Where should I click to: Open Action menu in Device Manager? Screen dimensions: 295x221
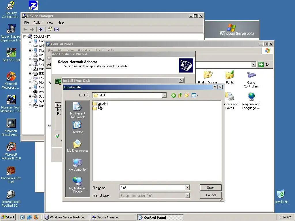(x=38, y=22)
